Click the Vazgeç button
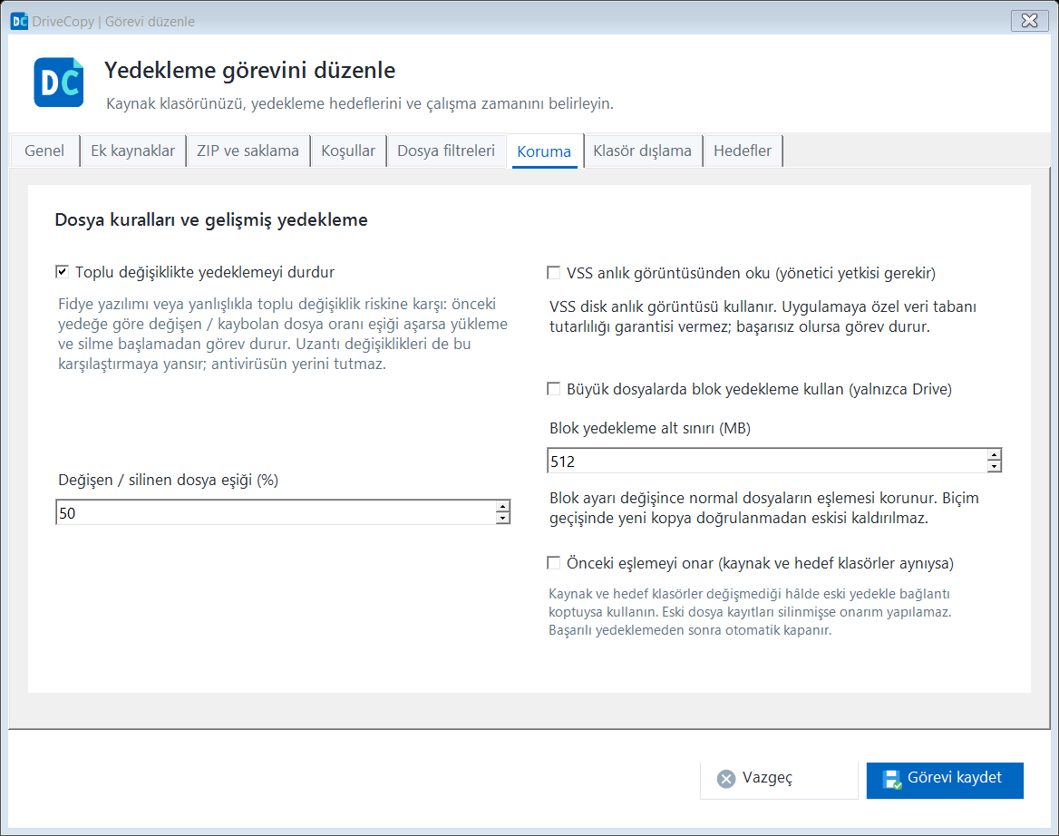The image size is (1059, 836). (779, 780)
